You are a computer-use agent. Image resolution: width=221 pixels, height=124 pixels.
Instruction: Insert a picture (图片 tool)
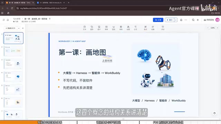click(x=99, y=28)
